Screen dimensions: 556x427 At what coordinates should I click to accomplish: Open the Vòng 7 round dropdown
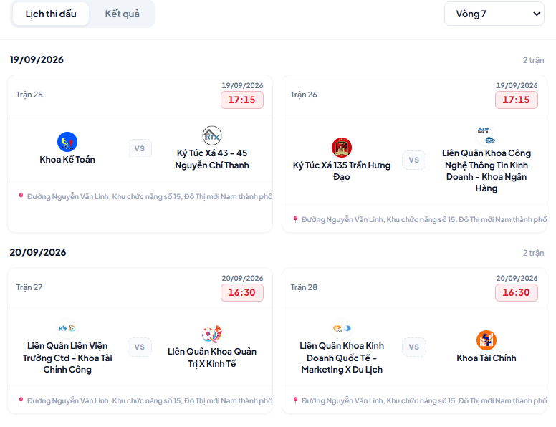pos(494,14)
